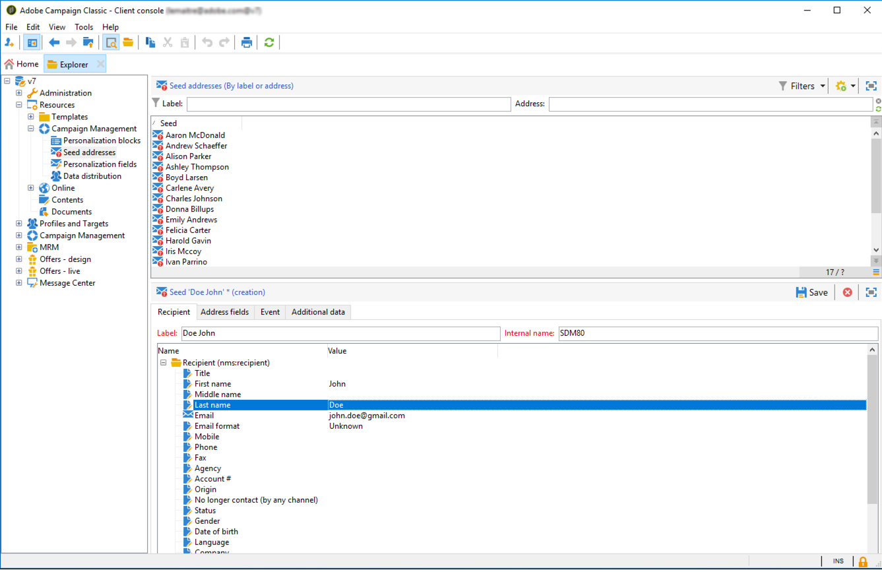Screen dimensions: 882x572
Task: Open the Tools menu
Action: (84, 27)
